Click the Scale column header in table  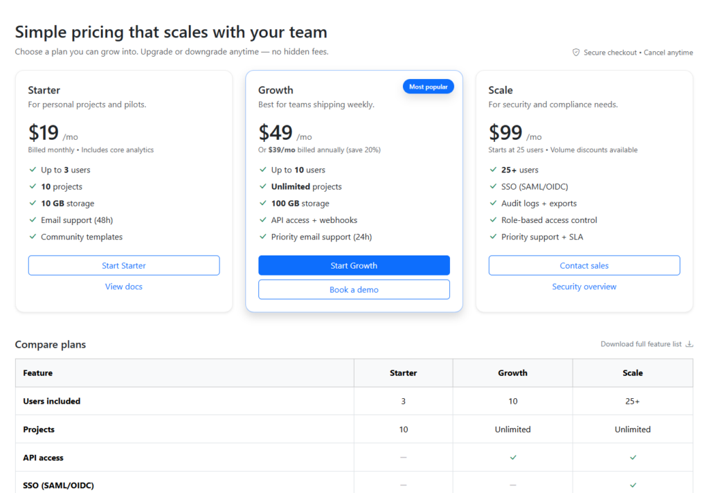(x=632, y=373)
